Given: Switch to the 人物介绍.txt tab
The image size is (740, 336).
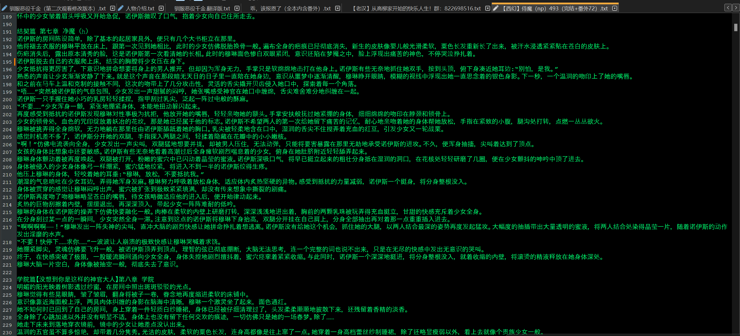Looking at the screenshot, I should [140, 8].
